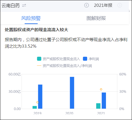This screenshot has width=132, height=120.
Task: Click the 2021 net profit blue bar
Action: click(104, 100)
